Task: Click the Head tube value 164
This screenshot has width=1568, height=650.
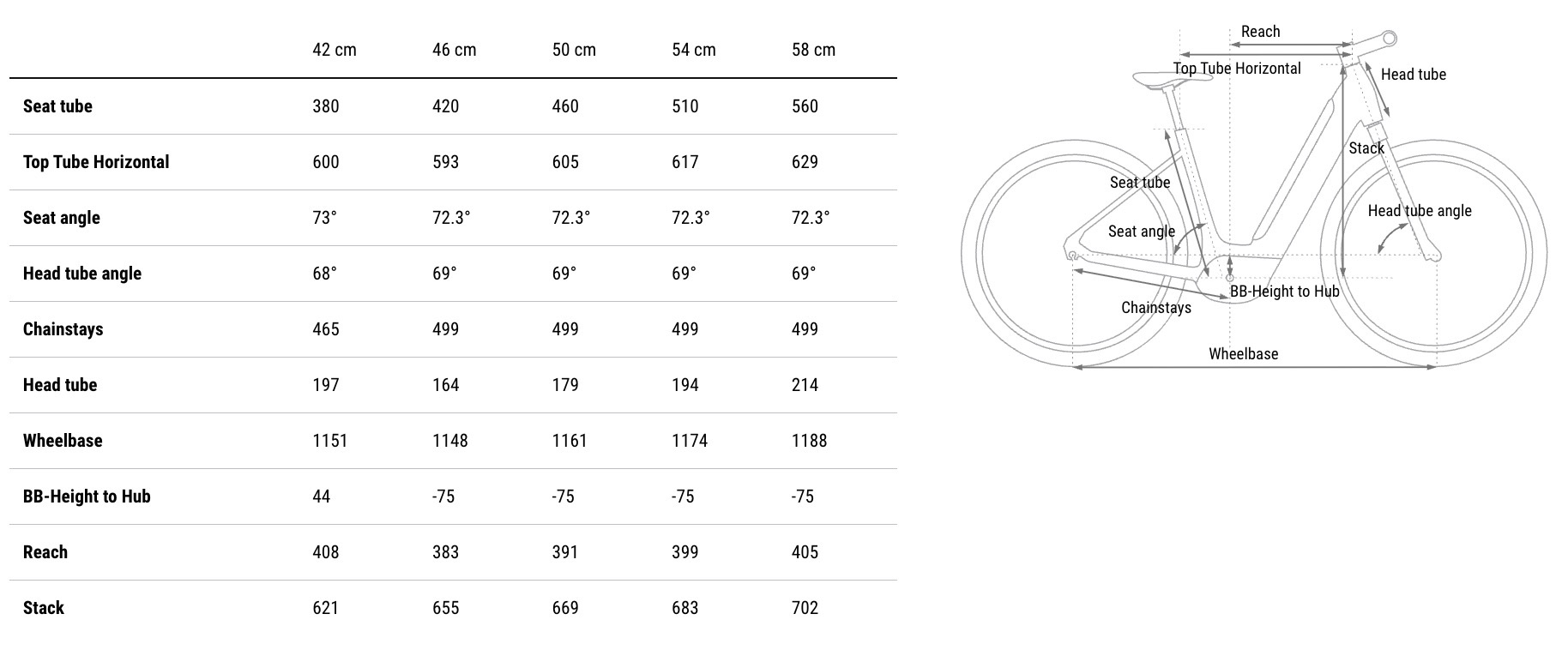Action: pyautogui.click(x=445, y=385)
